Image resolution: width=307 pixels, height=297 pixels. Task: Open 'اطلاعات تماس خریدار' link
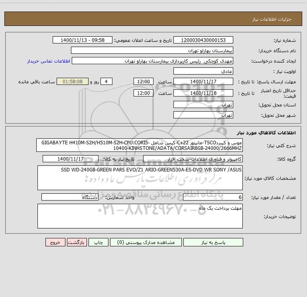tap(49, 61)
